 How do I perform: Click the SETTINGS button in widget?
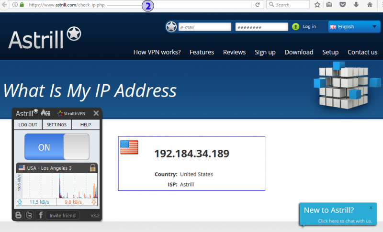[x=56, y=125]
